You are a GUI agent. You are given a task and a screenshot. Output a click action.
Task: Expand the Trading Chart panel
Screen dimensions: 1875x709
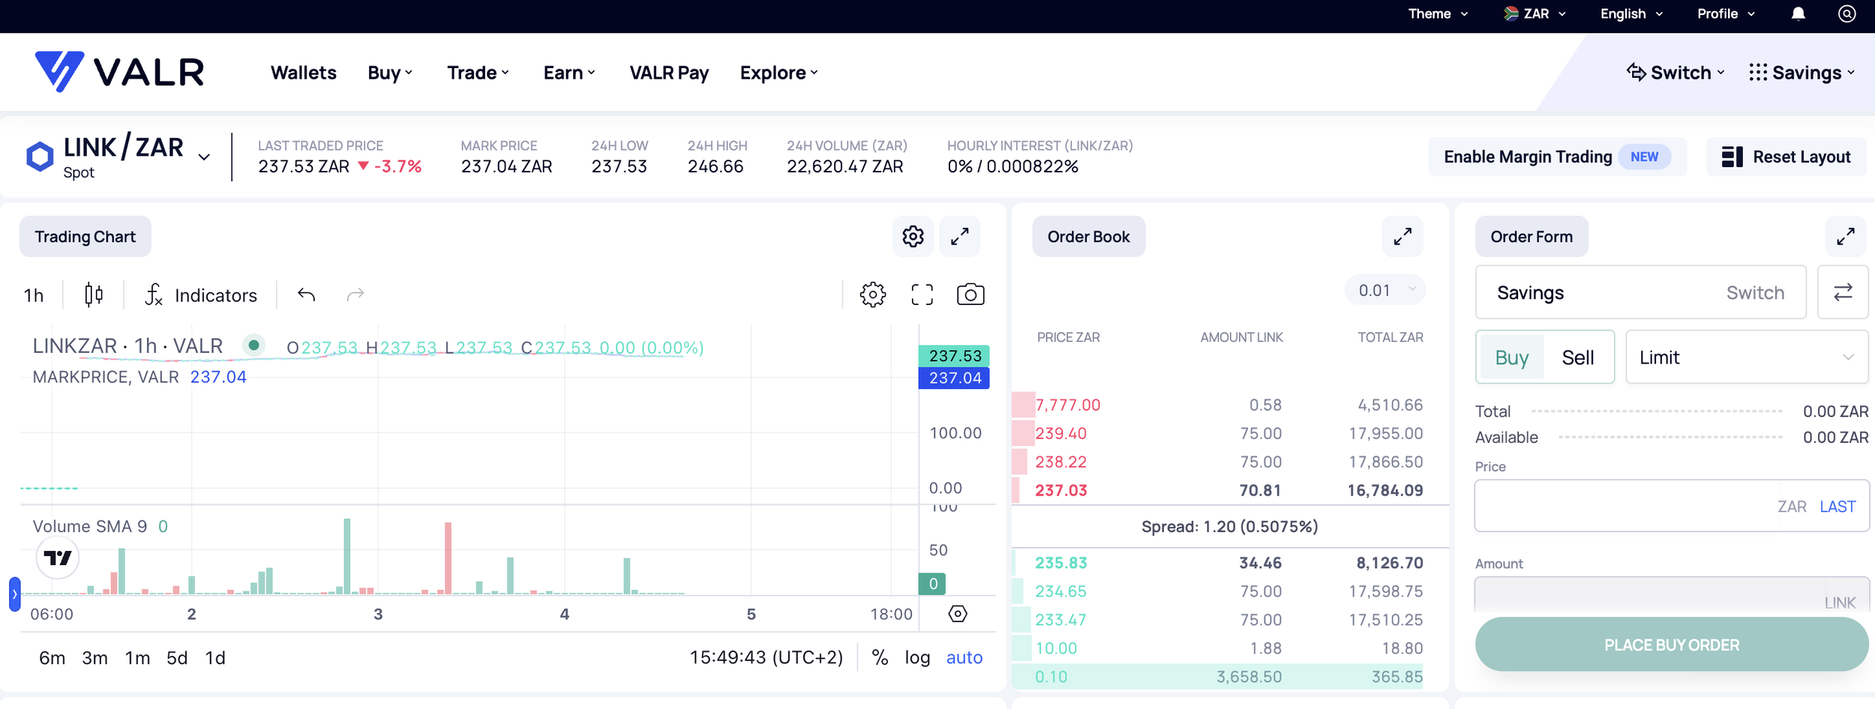tap(959, 237)
